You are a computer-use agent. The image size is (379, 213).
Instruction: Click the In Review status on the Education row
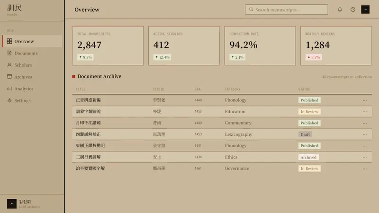tap(309, 112)
